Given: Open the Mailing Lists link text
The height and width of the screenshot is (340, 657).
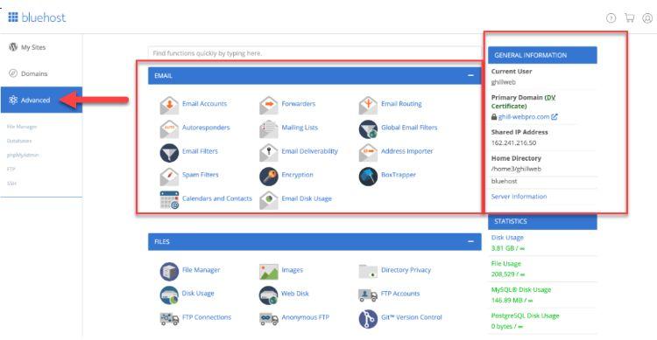Looking at the screenshot, I should (x=300, y=128).
